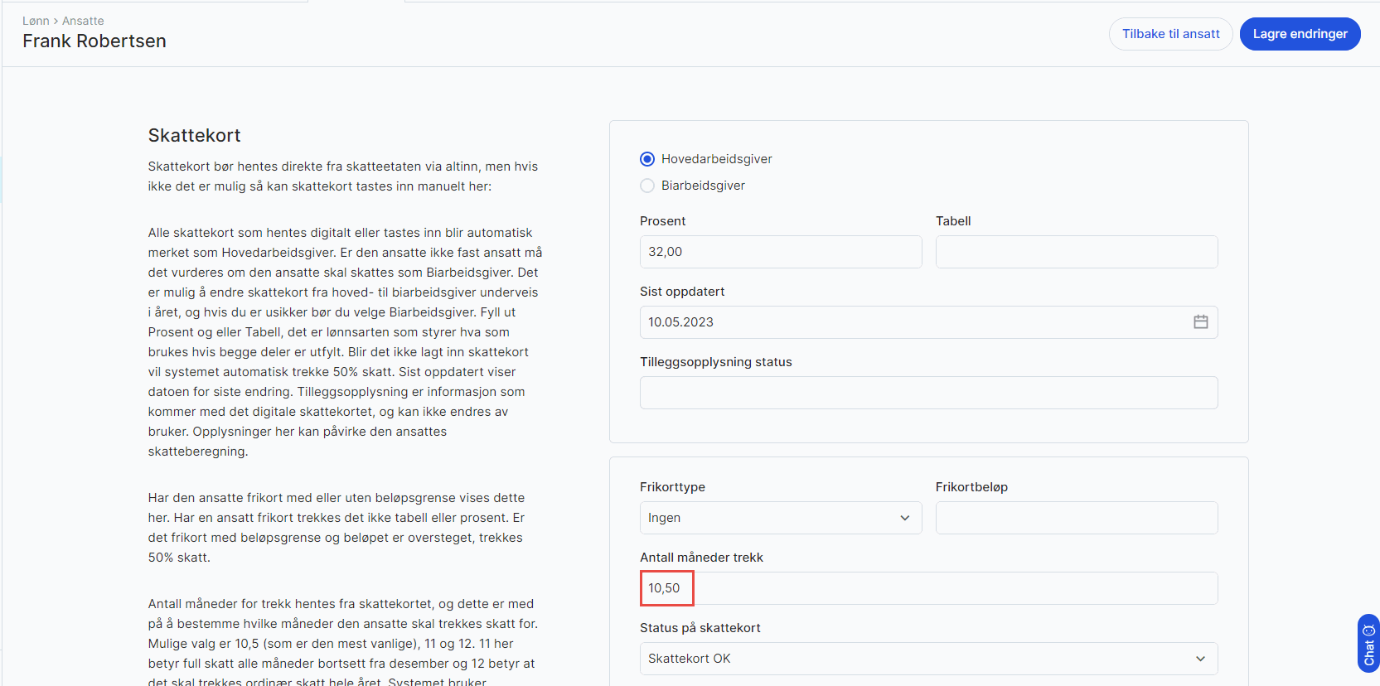The height and width of the screenshot is (686, 1380).
Task: Click the Frikorttype chevron arrow
Action: pyautogui.click(x=905, y=518)
